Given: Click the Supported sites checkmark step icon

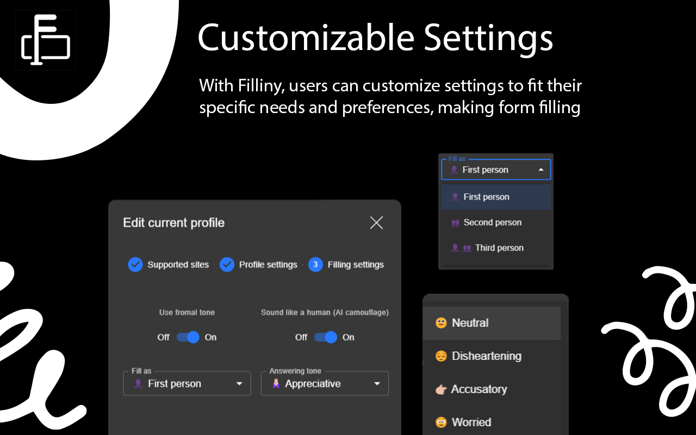Looking at the screenshot, I should pos(135,265).
